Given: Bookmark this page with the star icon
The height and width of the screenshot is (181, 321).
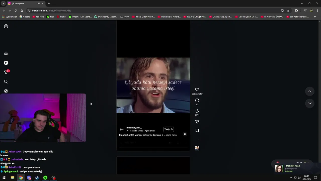Looking at the screenshot, I should [x=288, y=11].
